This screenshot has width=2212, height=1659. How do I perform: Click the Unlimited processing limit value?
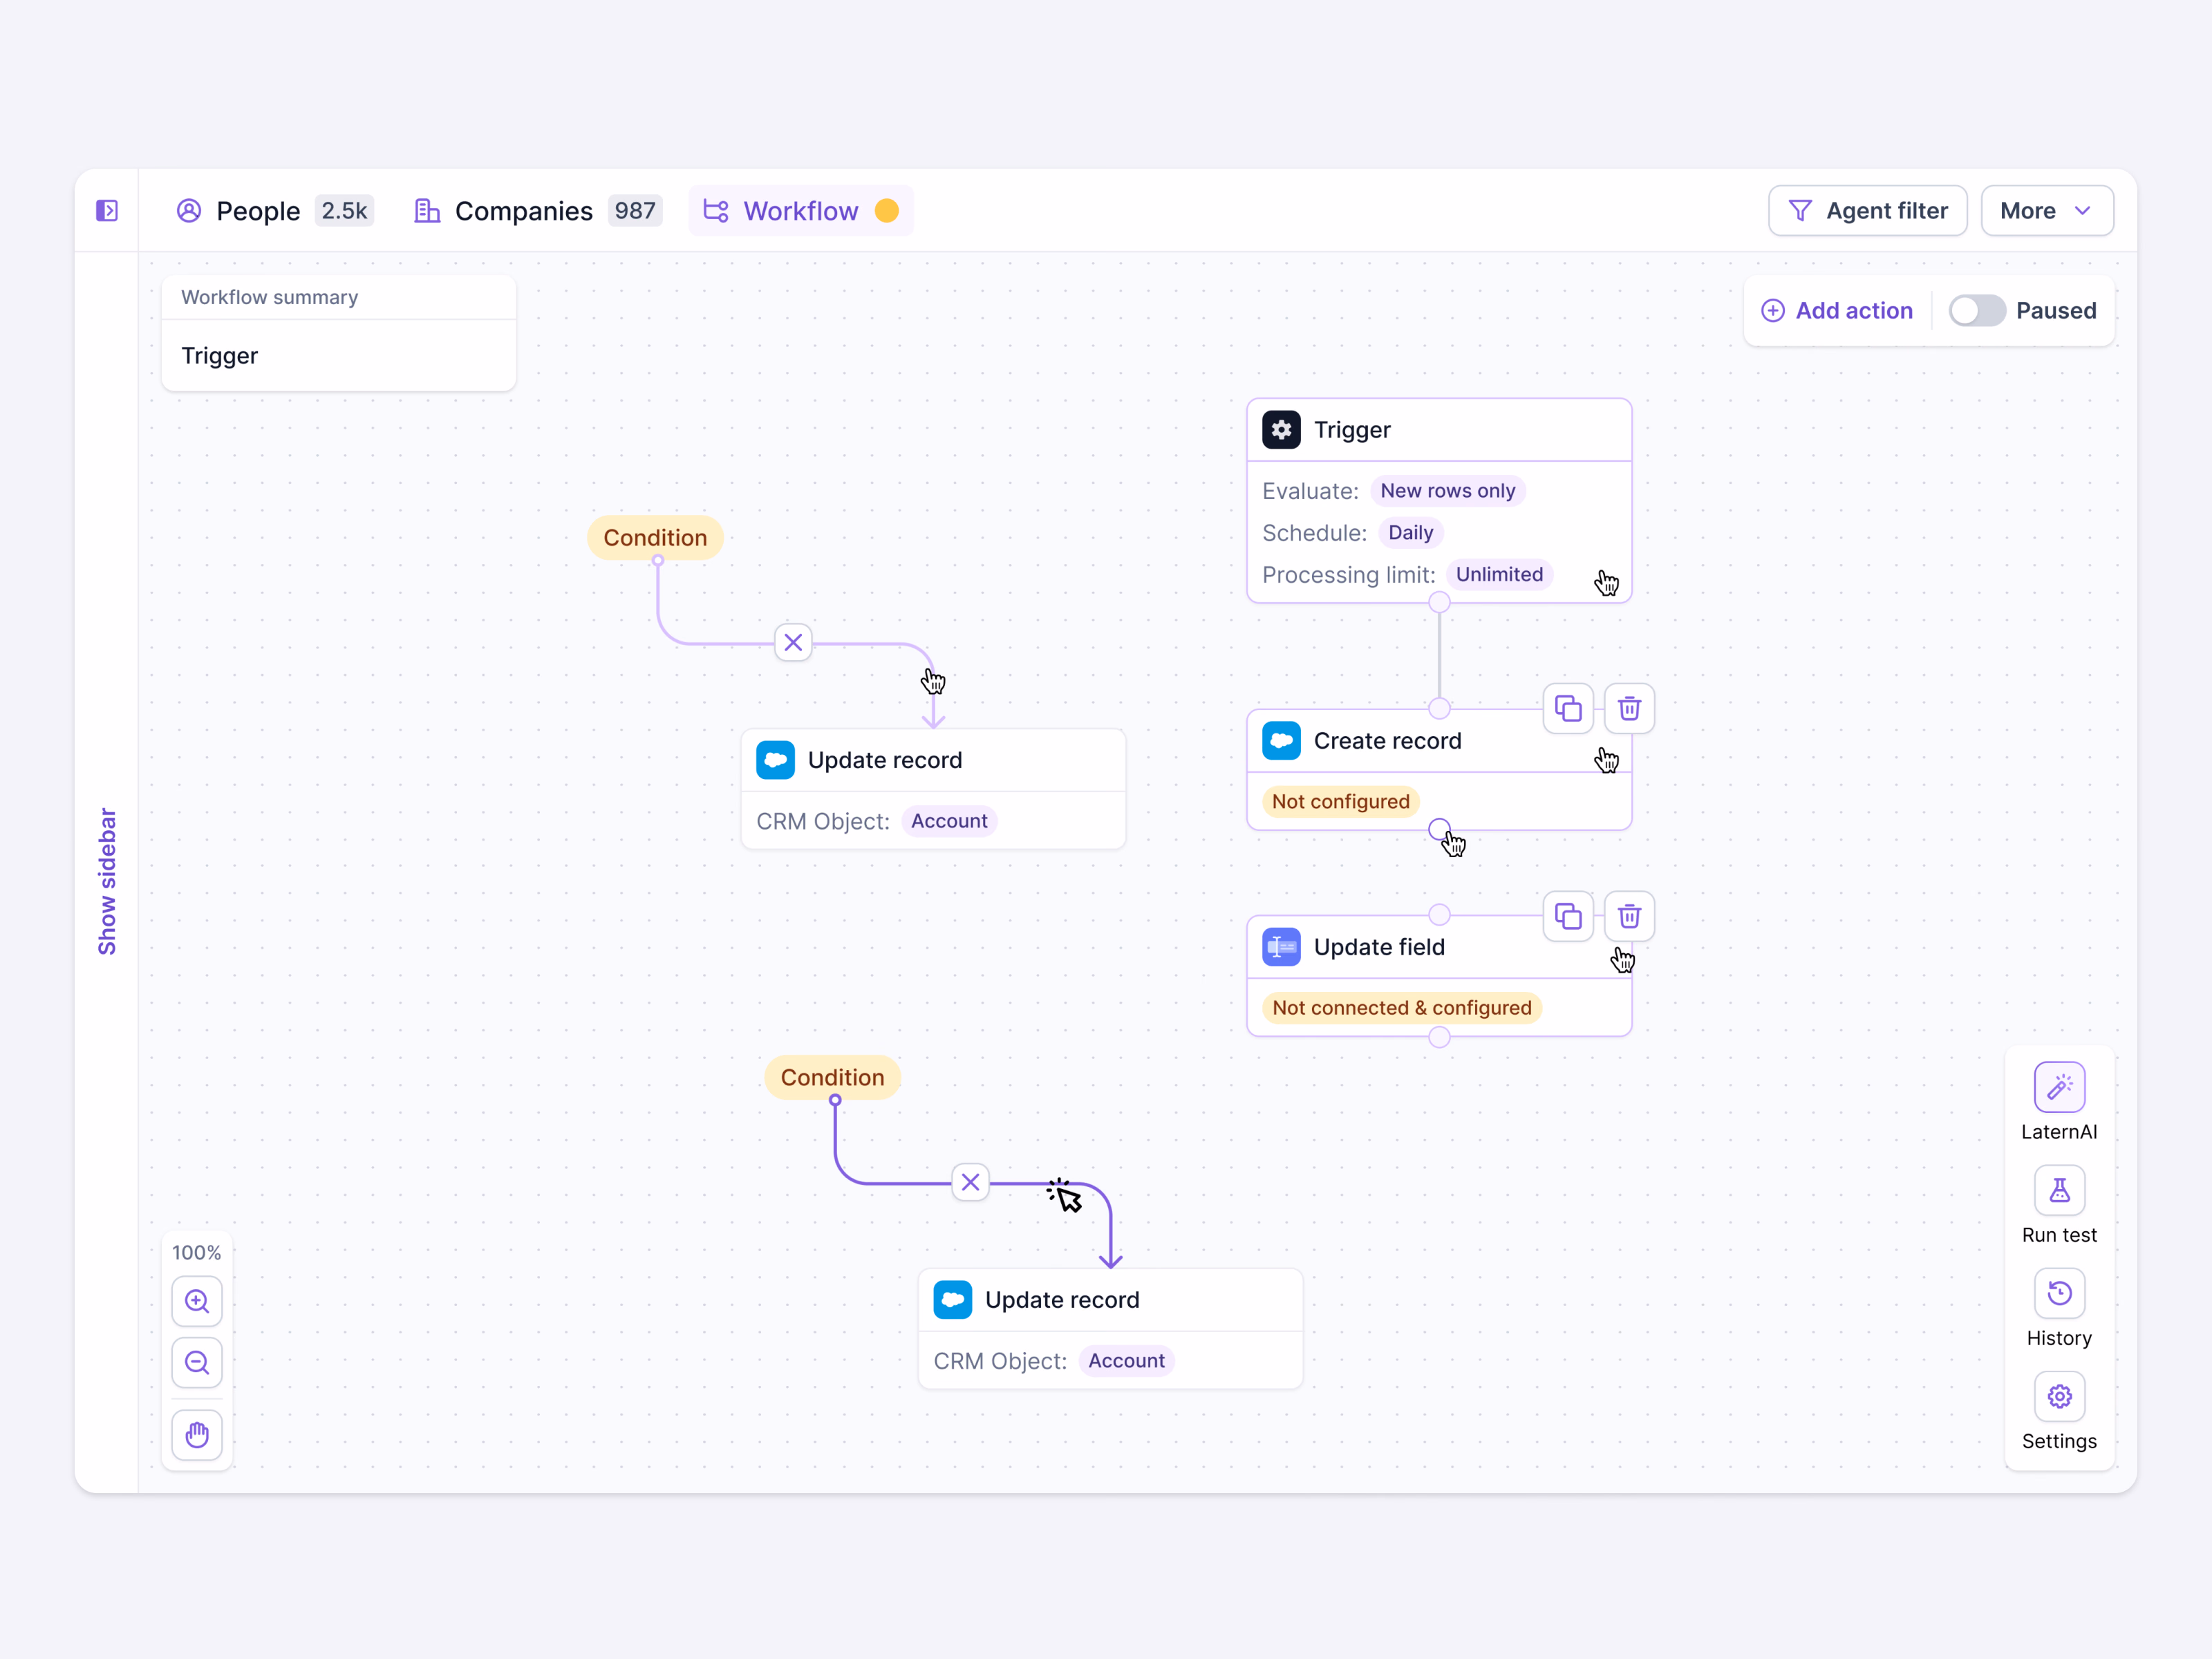click(1499, 575)
